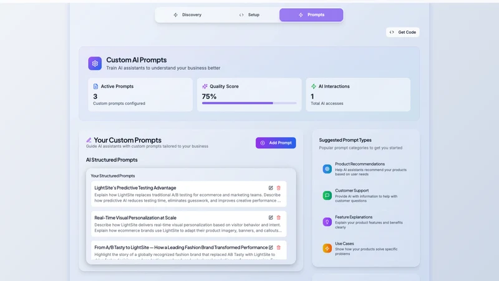Select the Use Cases suggested prompt type
Screen dimensions: 499x281
click(x=366, y=248)
